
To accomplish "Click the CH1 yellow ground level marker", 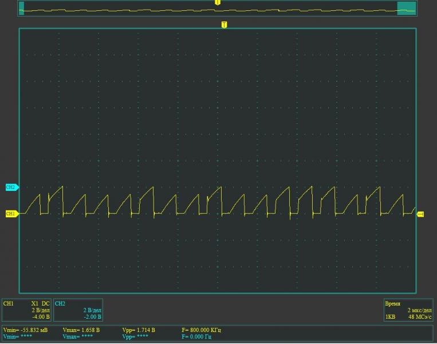I will click(11, 214).
